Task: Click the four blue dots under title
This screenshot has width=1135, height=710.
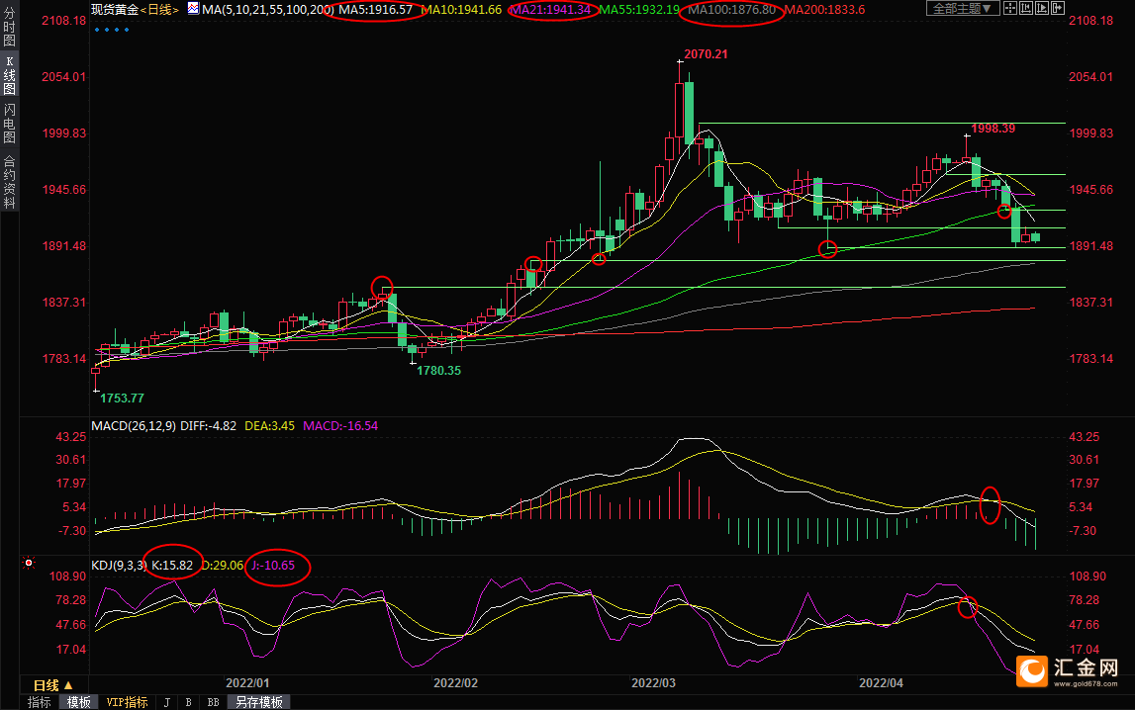Action: point(112,30)
